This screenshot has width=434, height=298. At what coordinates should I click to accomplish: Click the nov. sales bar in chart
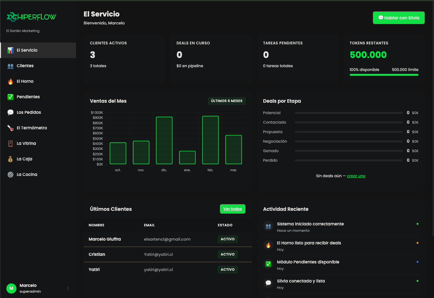pos(141,152)
